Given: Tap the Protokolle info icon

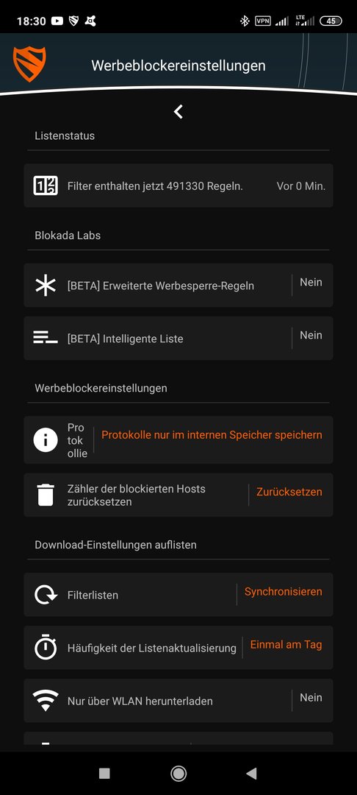Looking at the screenshot, I should pos(46,439).
